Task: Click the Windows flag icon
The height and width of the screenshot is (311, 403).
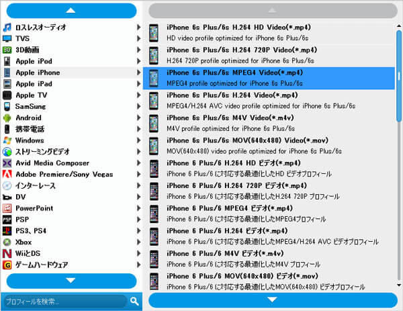Action: click(7, 140)
